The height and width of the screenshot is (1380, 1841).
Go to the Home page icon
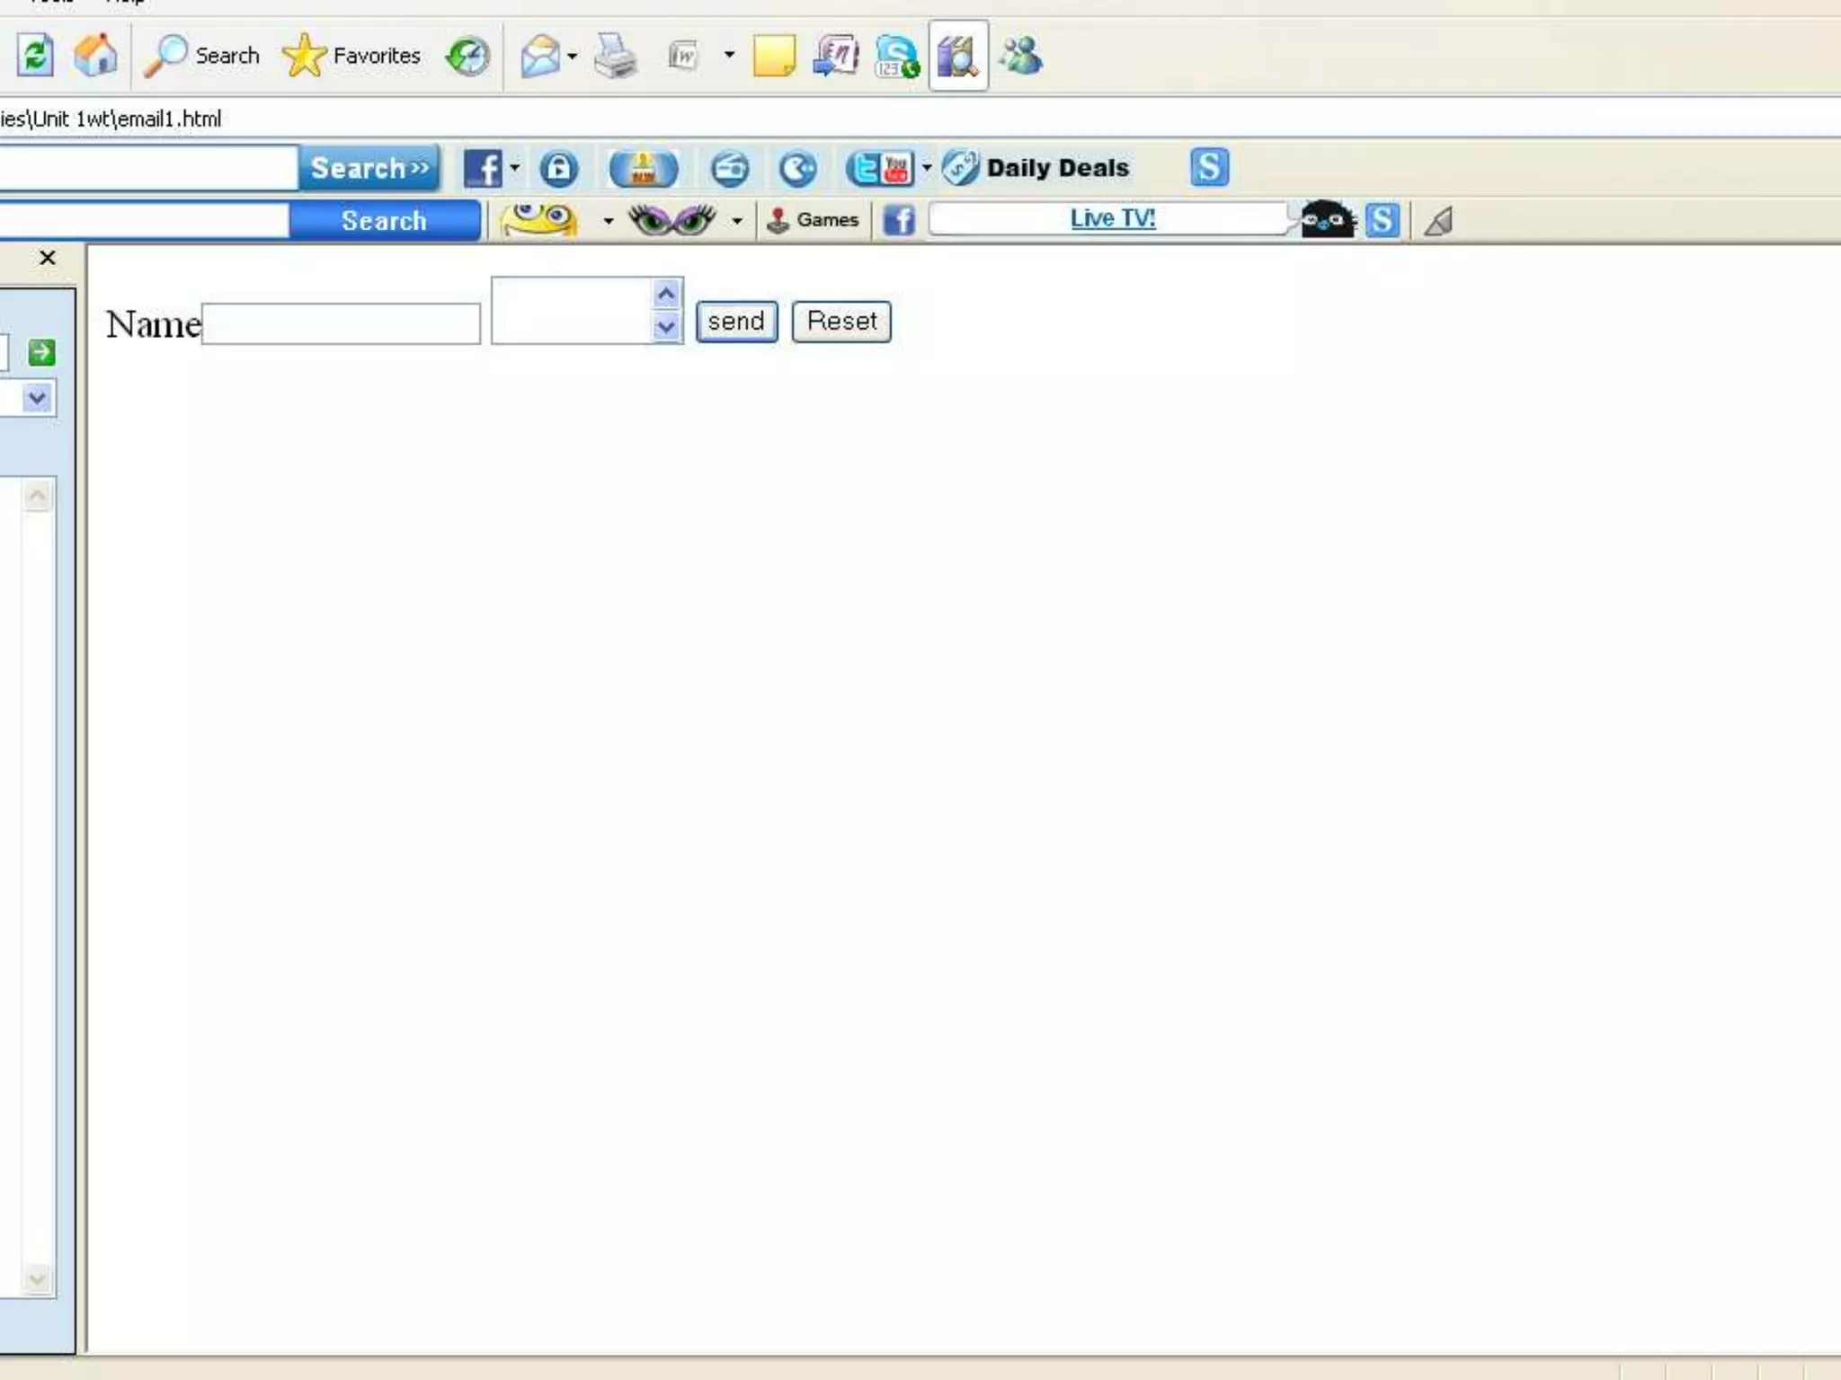[95, 57]
